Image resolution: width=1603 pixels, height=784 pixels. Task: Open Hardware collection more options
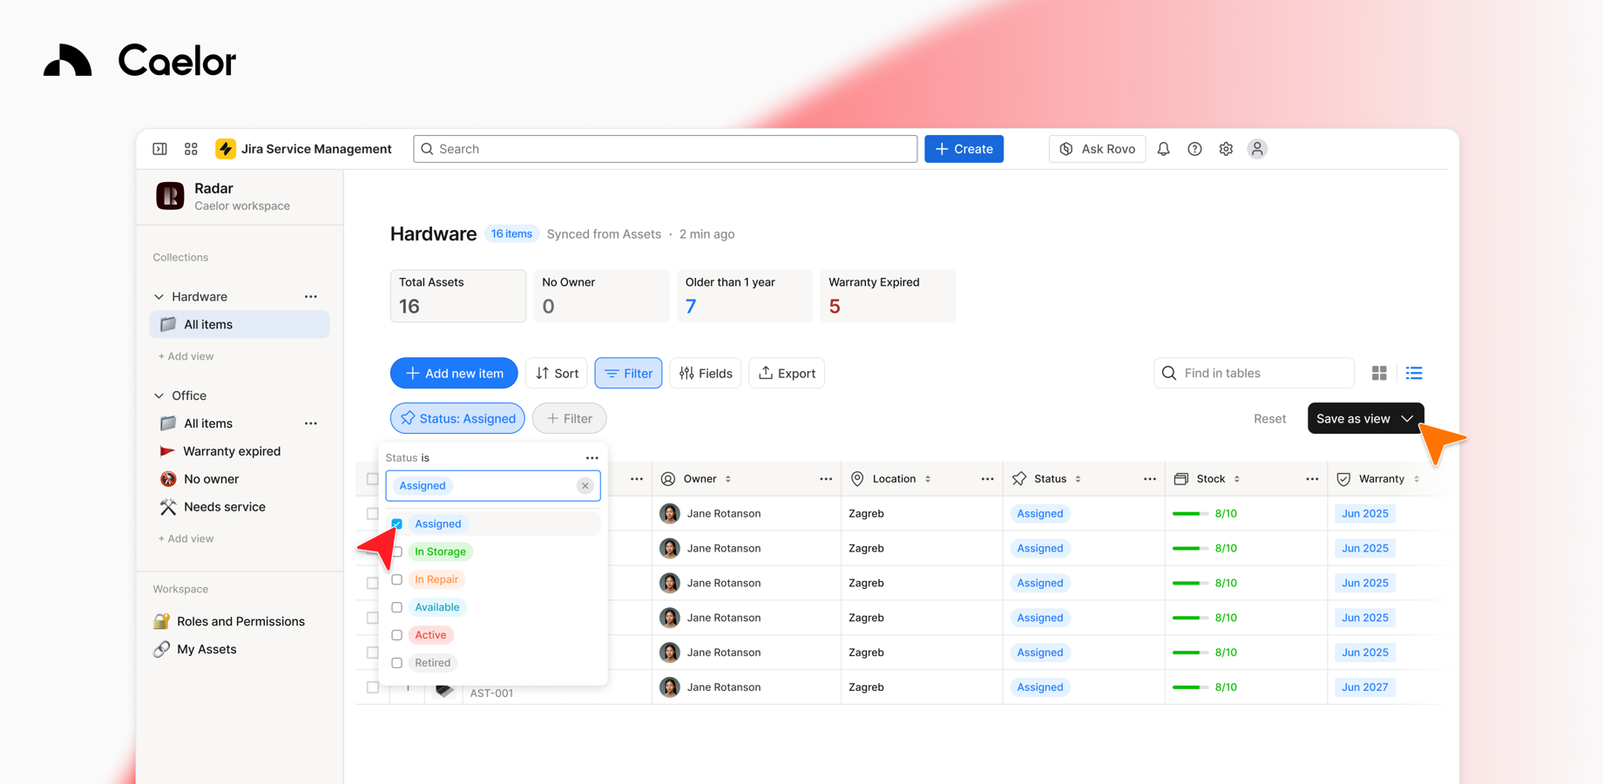311,297
